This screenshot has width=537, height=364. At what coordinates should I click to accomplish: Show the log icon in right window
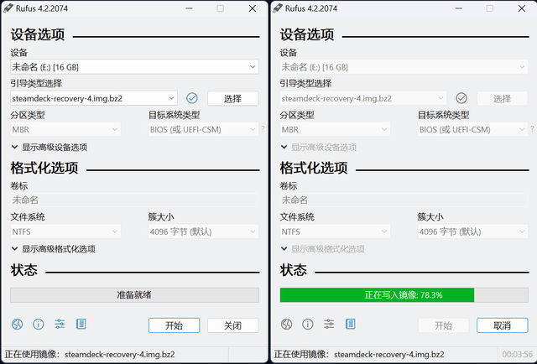pos(350,325)
